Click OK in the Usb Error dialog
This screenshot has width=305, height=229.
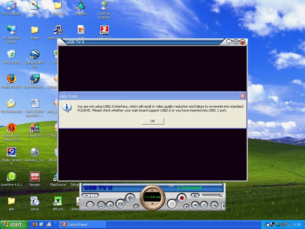(153, 121)
